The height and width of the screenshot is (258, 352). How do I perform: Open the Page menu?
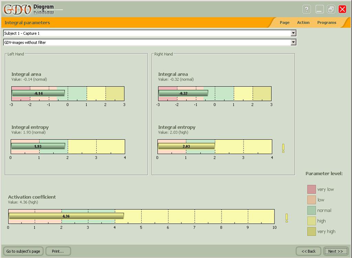point(284,23)
